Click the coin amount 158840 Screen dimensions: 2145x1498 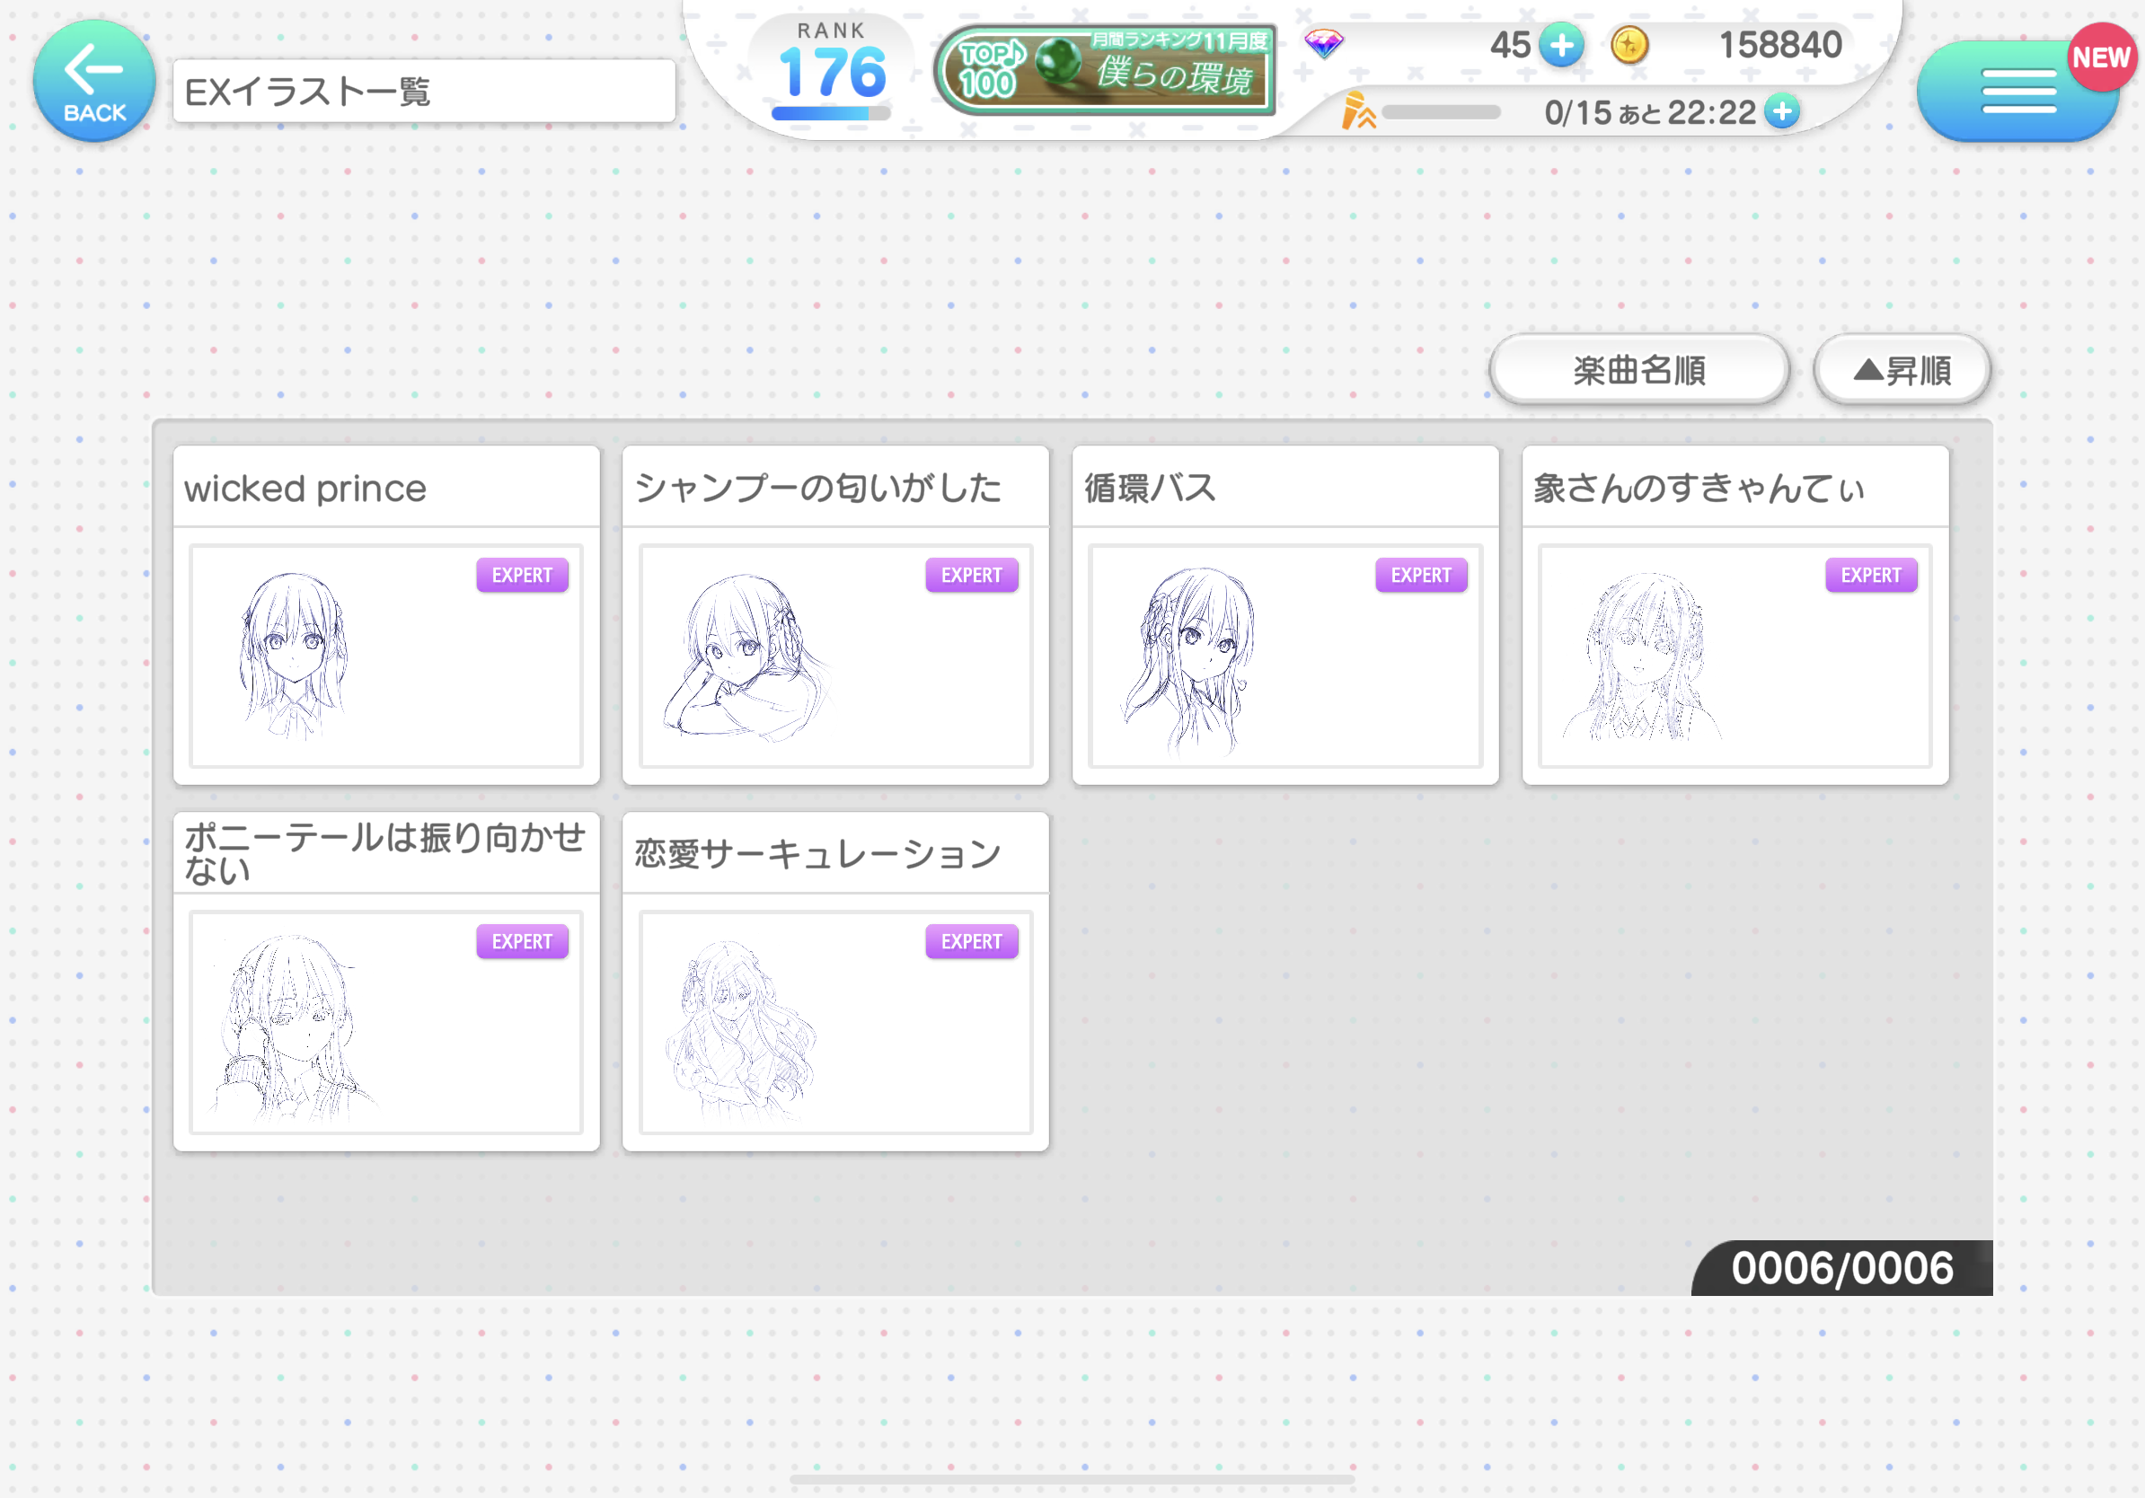coord(1779,45)
